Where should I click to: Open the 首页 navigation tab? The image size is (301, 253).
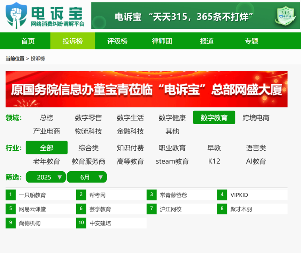click(28, 41)
